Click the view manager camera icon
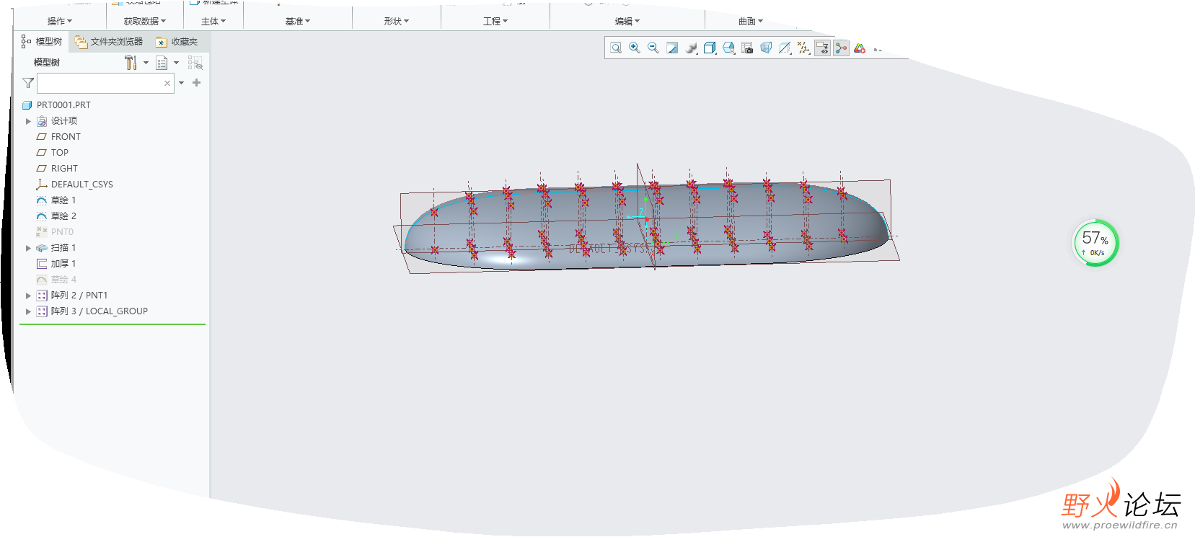 (747, 48)
